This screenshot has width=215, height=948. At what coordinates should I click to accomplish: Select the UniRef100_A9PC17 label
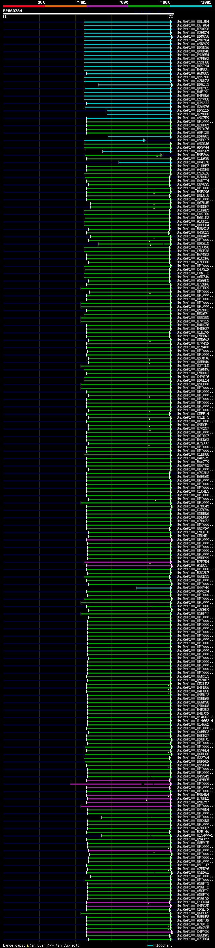click(192, 140)
